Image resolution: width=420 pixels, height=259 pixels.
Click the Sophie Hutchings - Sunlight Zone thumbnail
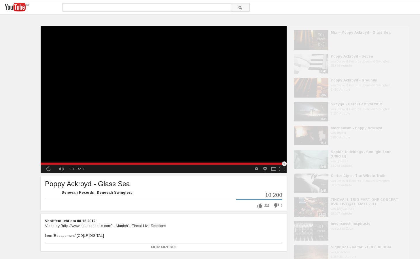pos(311,159)
